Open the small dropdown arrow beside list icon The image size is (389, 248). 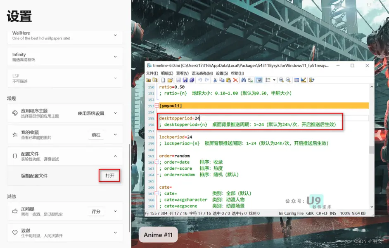coord(274,80)
